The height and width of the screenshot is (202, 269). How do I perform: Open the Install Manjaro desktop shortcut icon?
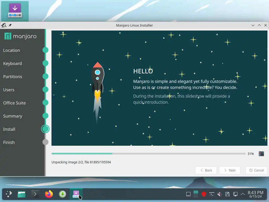15,11
